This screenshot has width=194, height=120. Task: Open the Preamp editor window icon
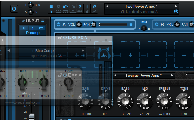tap(41, 28)
